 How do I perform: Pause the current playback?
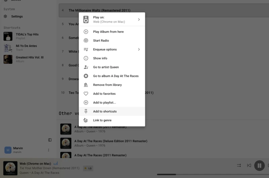point(259,166)
